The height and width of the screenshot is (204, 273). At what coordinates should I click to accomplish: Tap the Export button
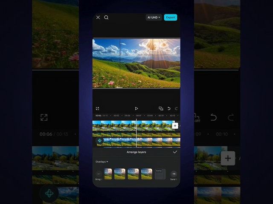pyautogui.click(x=171, y=17)
